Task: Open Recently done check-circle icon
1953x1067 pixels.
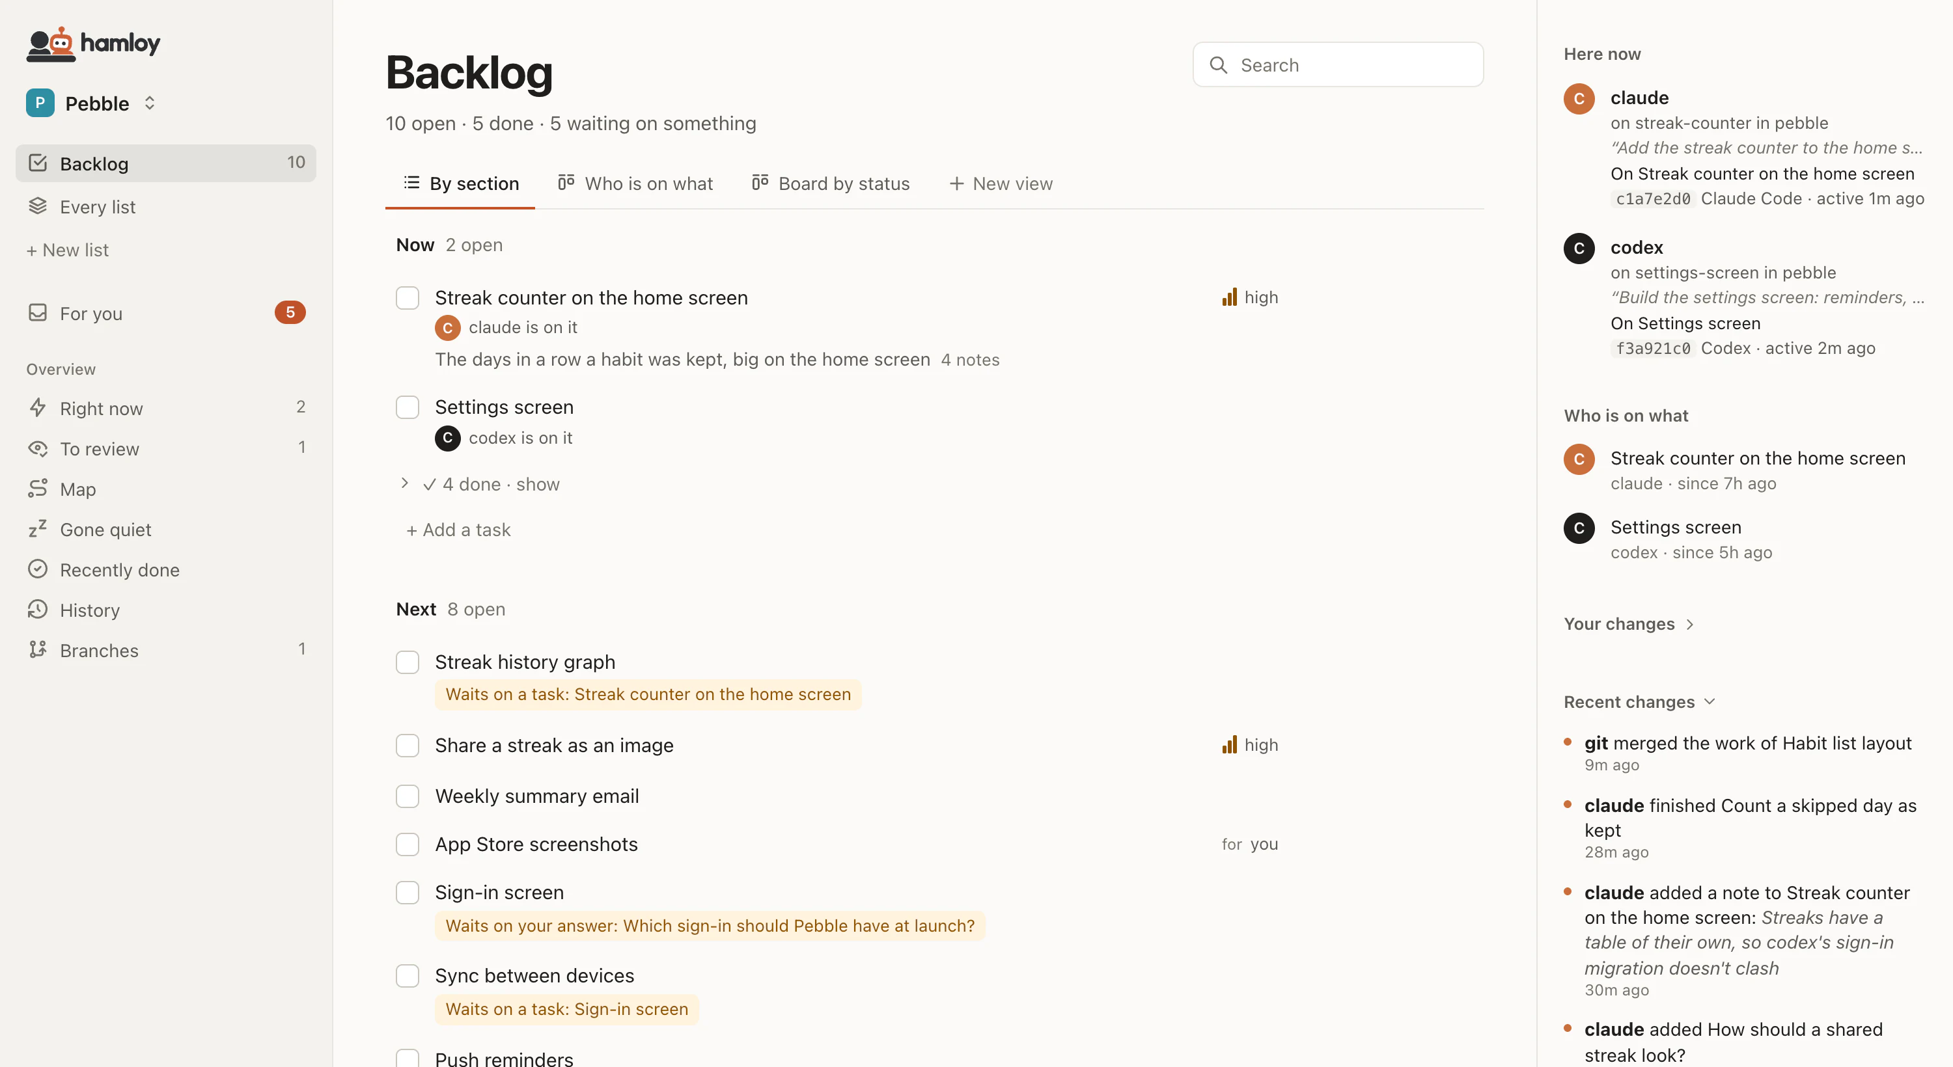Action: tap(38, 569)
